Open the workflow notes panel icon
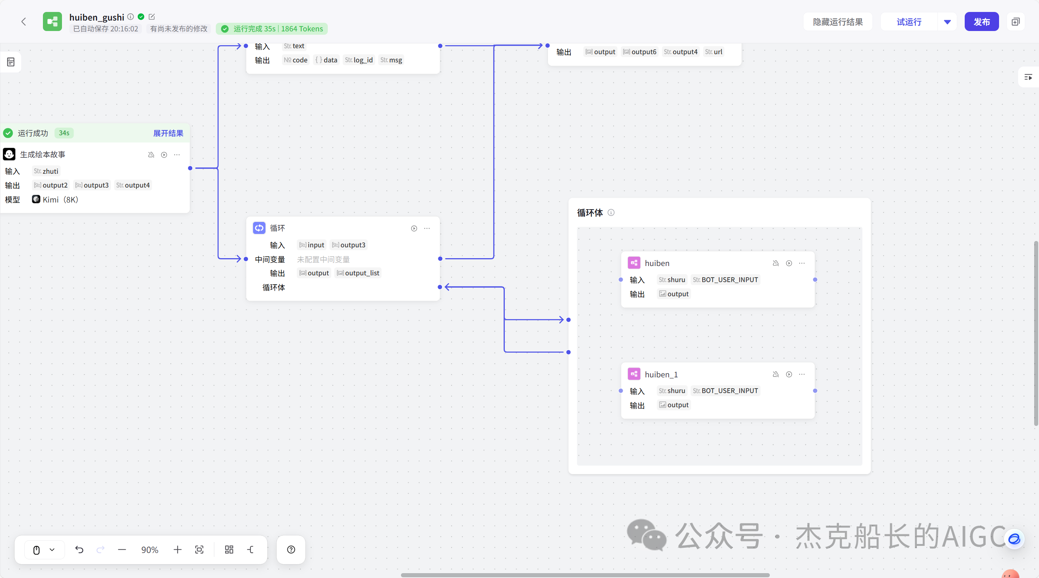 click(10, 62)
